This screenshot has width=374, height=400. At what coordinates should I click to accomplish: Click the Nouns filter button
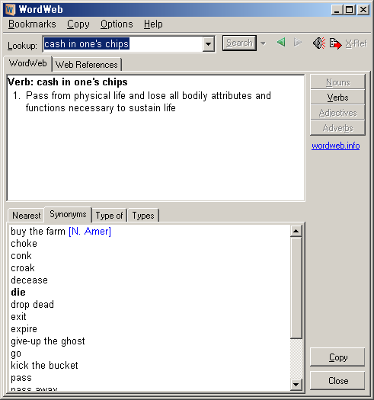(337, 82)
